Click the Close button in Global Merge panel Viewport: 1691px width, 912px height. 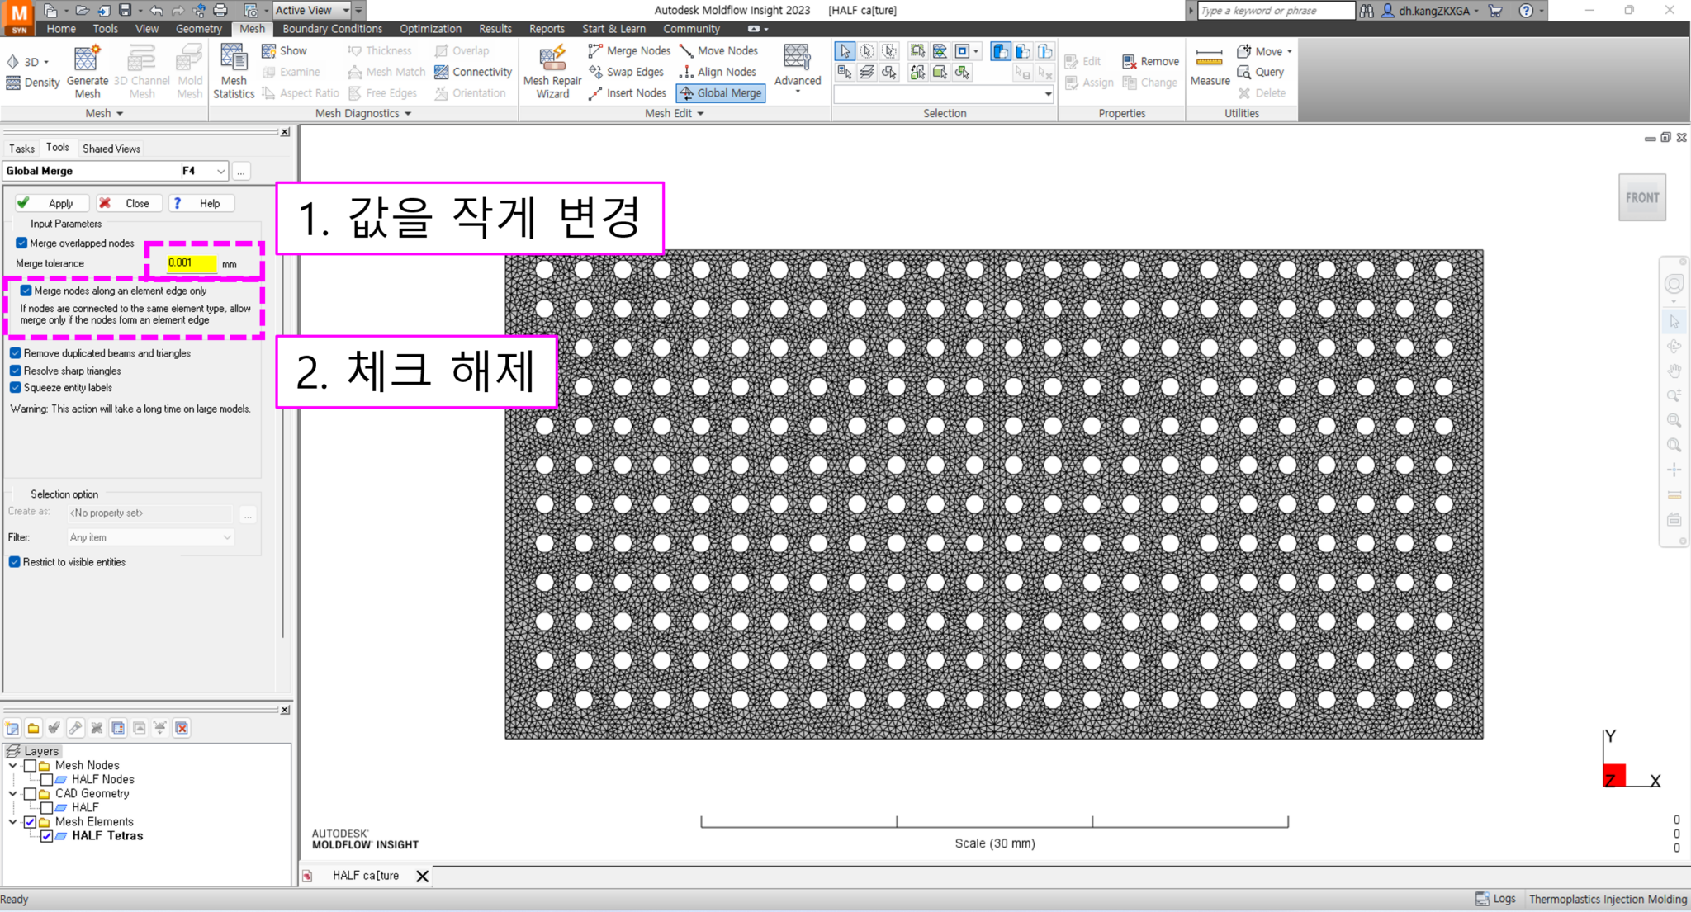(x=129, y=202)
